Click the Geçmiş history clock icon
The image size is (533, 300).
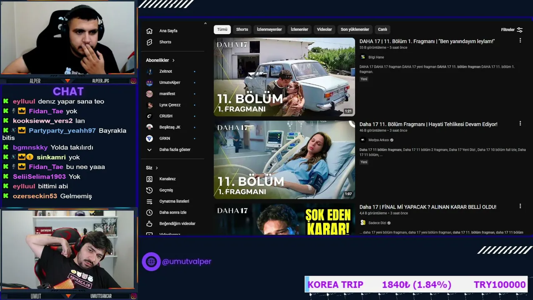click(x=149, y=190)
